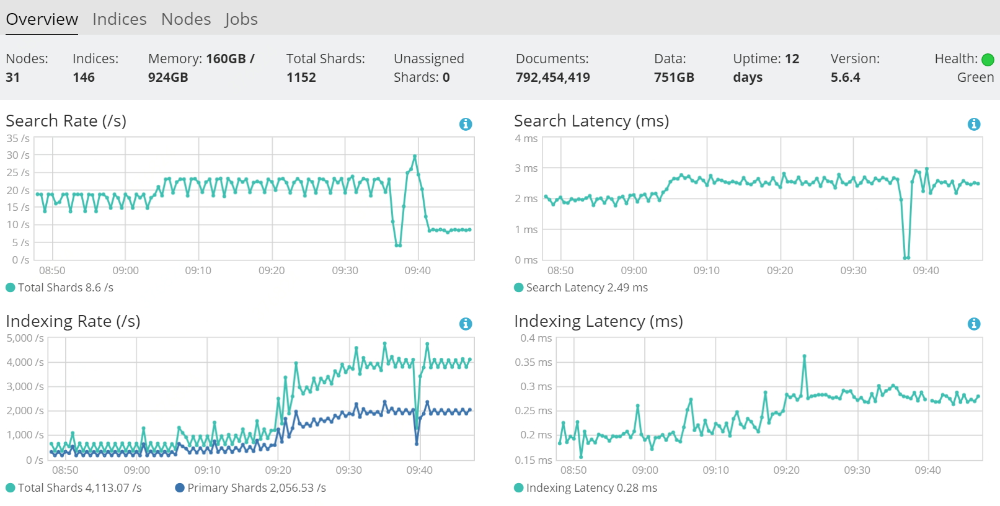Click the Indexing Latency info icon
Viewport: 1000px width, 506px height.
(974, 324)
